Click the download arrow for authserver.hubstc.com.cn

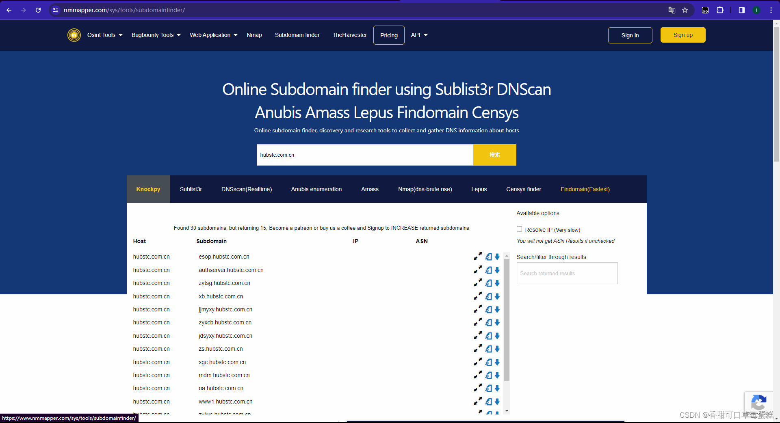[497, 270]
